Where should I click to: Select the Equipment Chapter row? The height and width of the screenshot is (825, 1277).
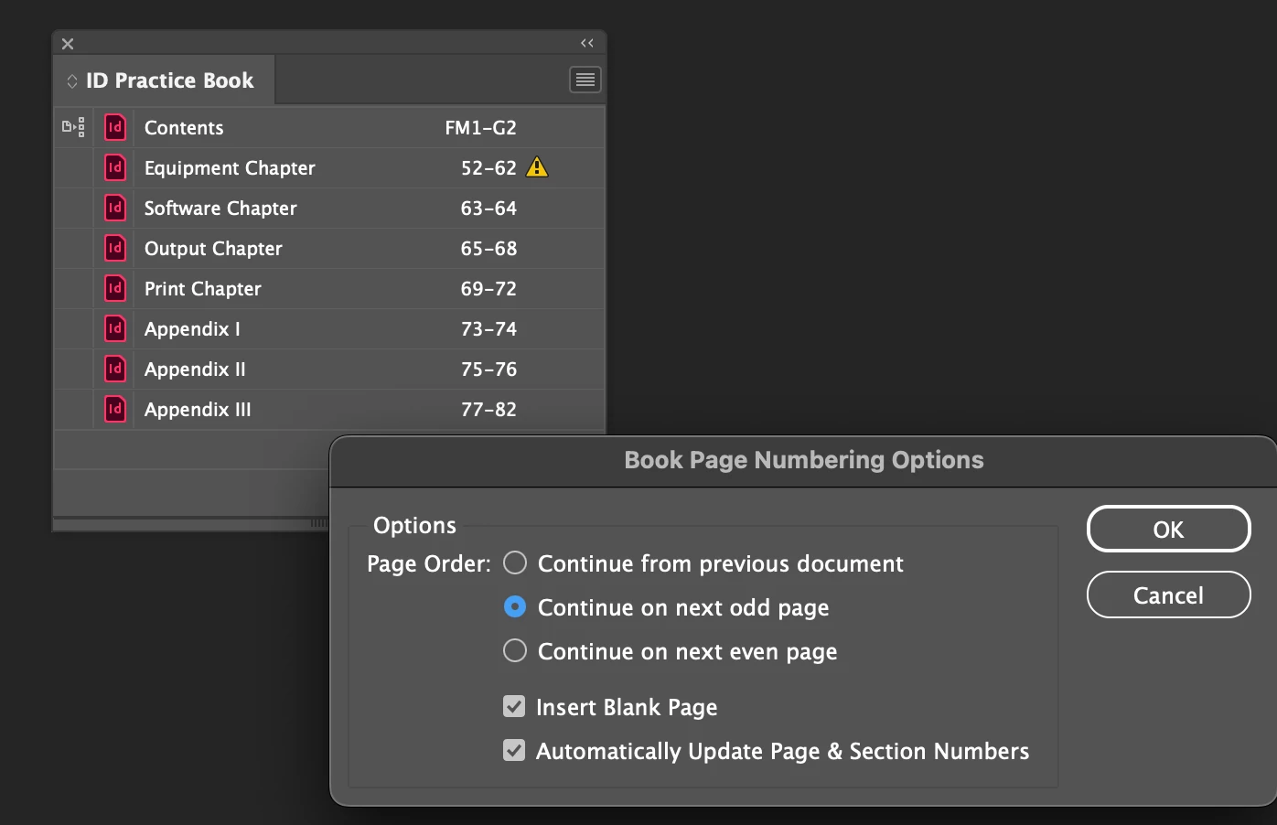point(329,167)
